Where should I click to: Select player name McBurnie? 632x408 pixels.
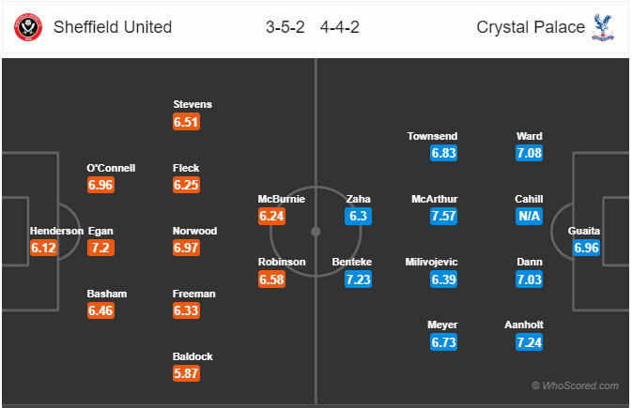[x=282, y=199]
